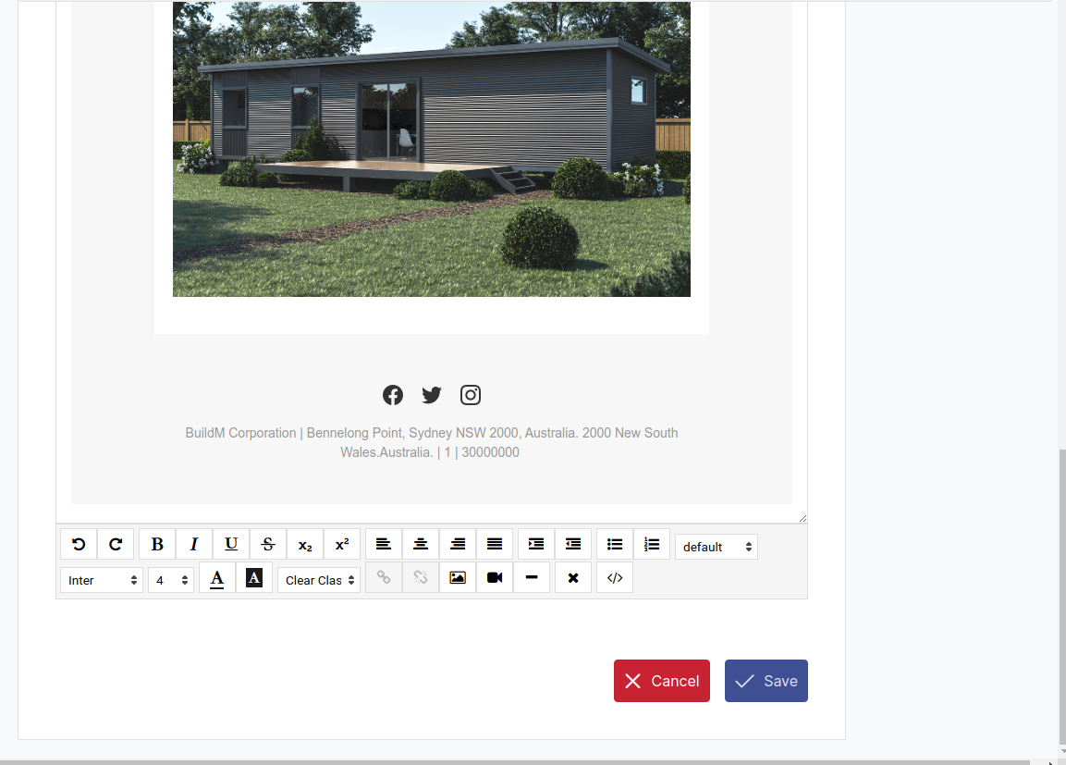The image size is (1066, 765).
Task: Open the paragraph style dropdown showing default
Action: [x=717, y=547]
